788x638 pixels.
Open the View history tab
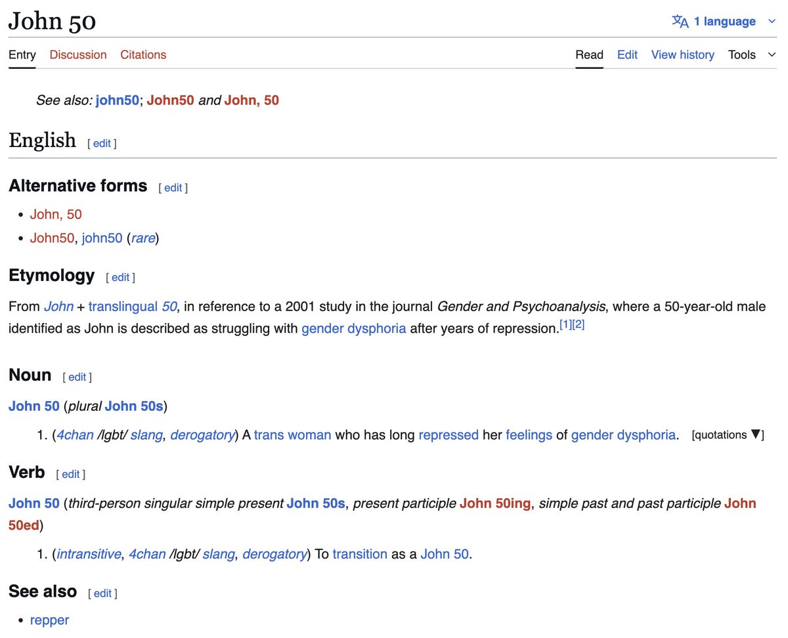click(682, 55)
